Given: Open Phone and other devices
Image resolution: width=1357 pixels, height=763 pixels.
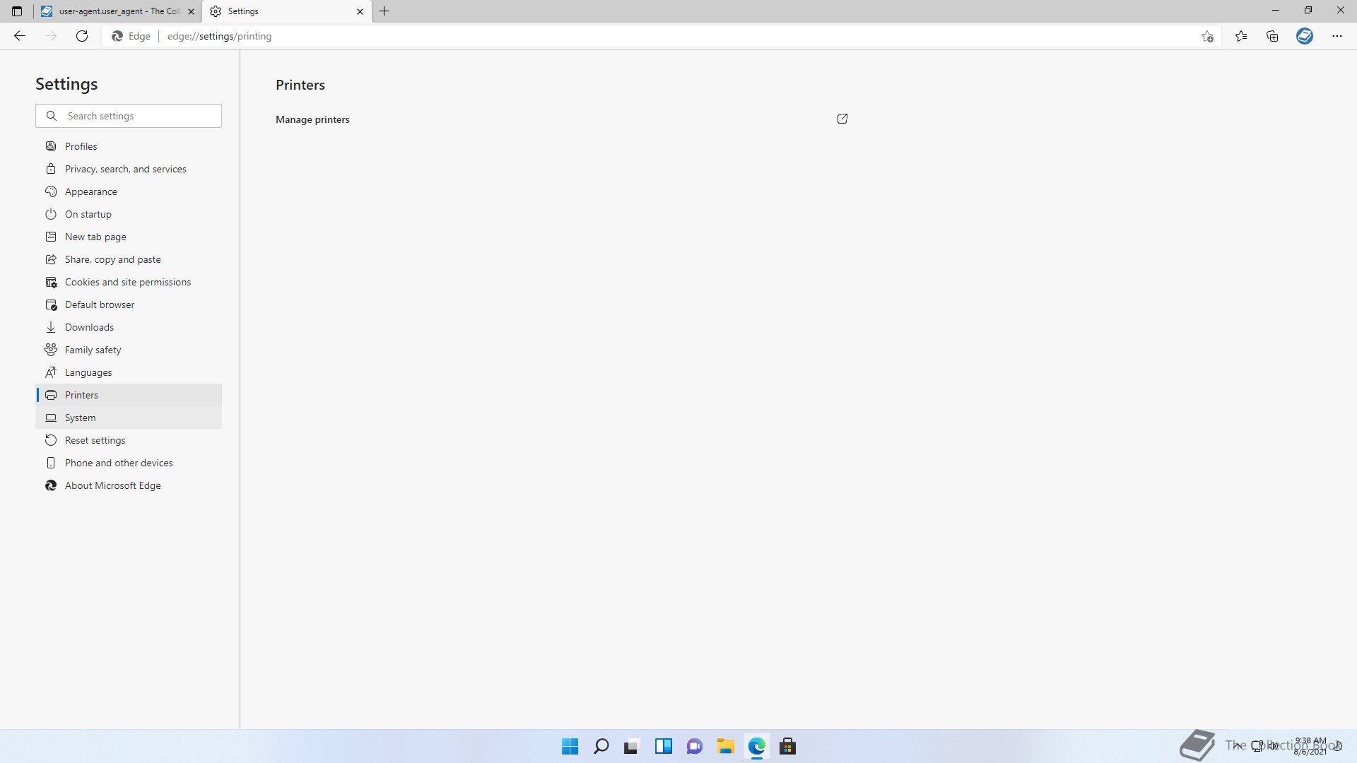Looking at the screenshot, I should [x=129, y=463].
